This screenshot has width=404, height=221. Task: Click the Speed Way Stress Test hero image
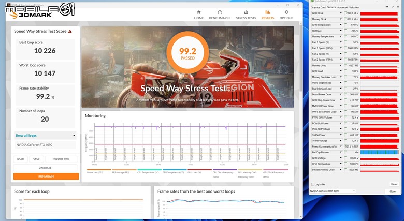187,67
